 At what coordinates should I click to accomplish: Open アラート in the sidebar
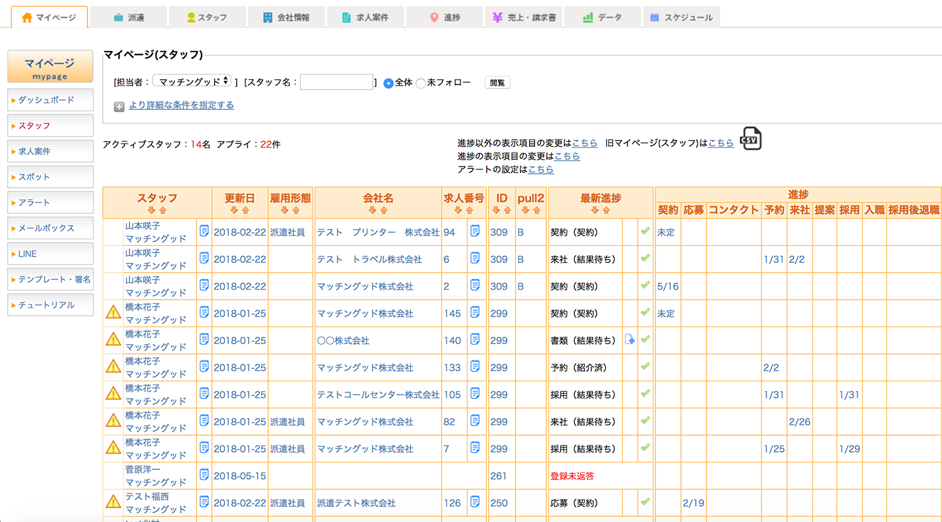[x=50, y=202]
